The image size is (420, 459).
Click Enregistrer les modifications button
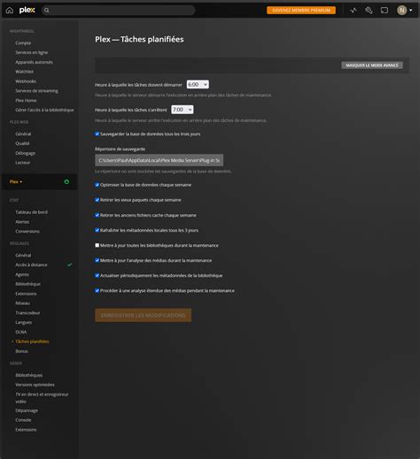tap(143, 315)
